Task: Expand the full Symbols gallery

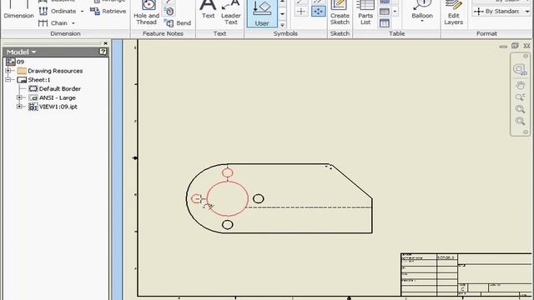Action: 282,25
